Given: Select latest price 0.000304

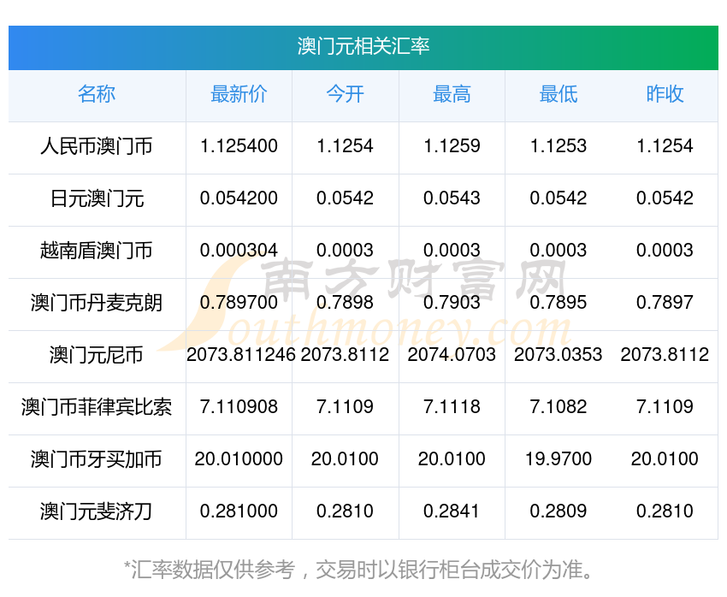Looking at the screenshot, I should pos(239,251).
